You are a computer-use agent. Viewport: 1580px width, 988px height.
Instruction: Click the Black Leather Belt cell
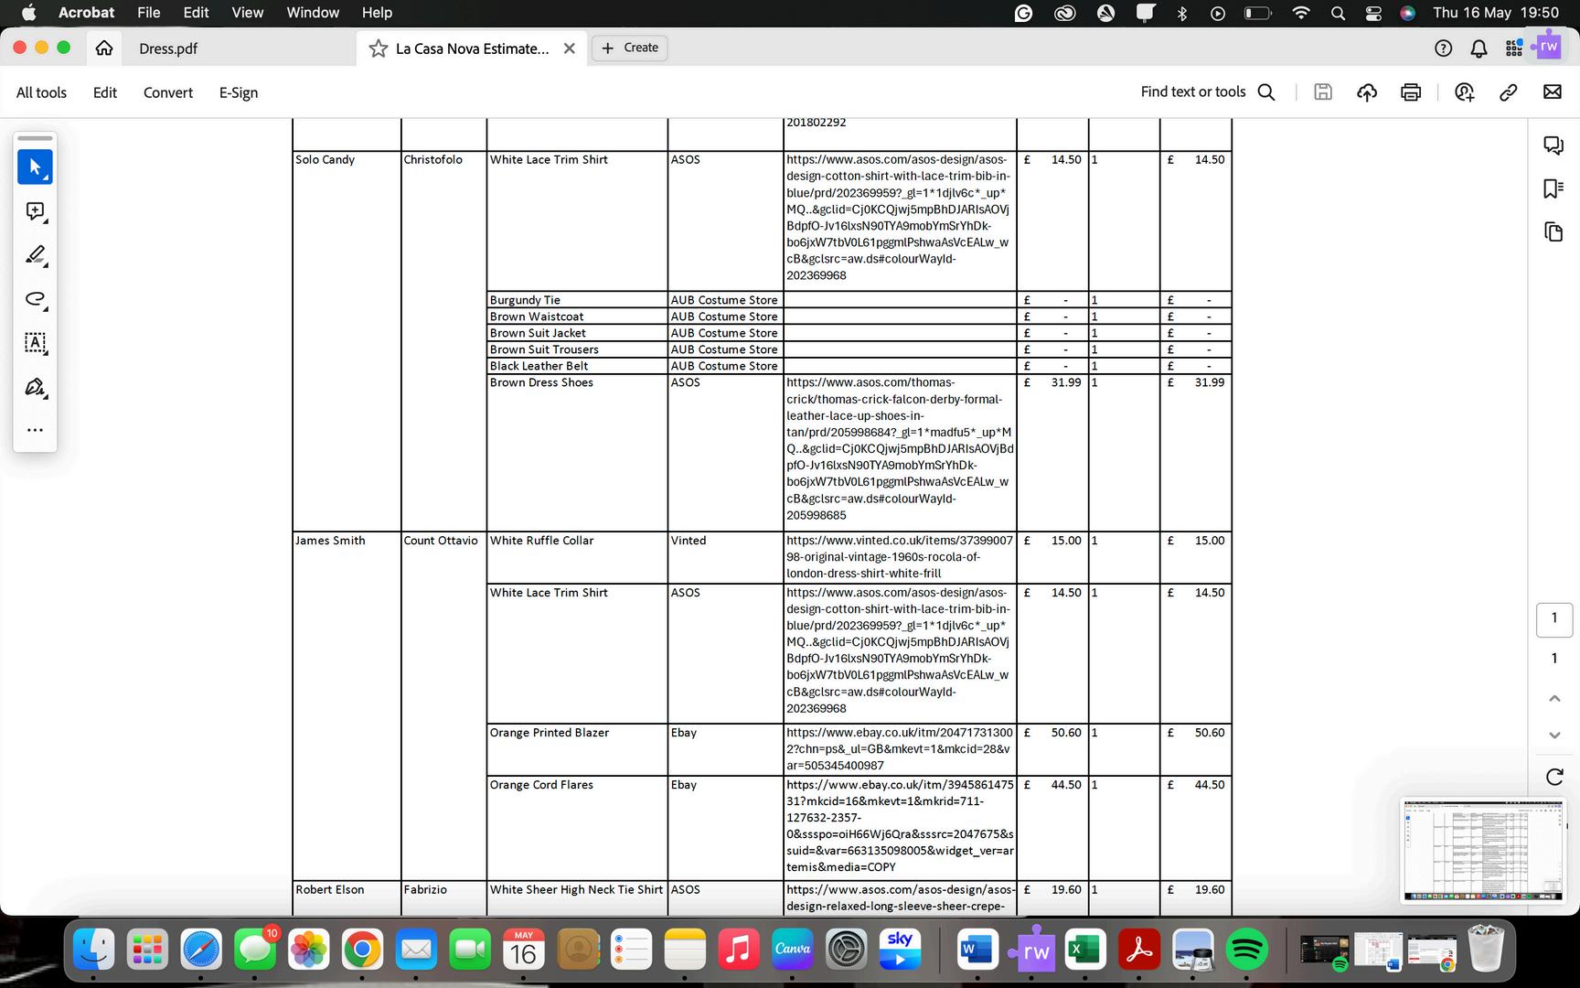(577, 366)
